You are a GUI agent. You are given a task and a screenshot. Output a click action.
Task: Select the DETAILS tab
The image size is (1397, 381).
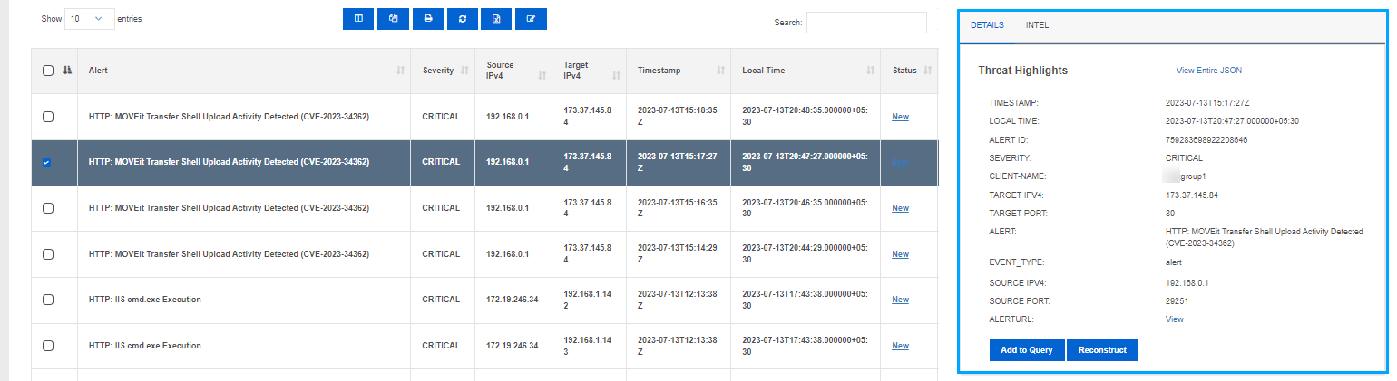point(987,25)
